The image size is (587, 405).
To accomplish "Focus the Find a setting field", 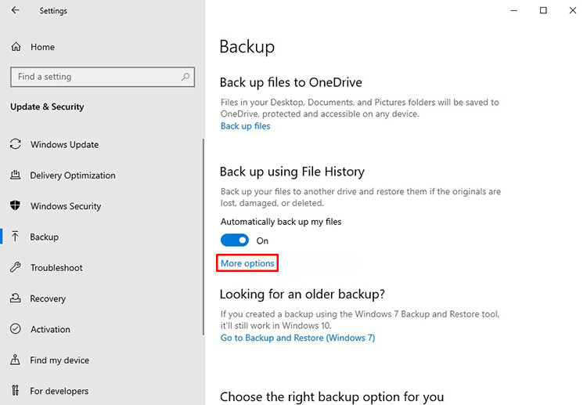I will (x=103, y=77).
